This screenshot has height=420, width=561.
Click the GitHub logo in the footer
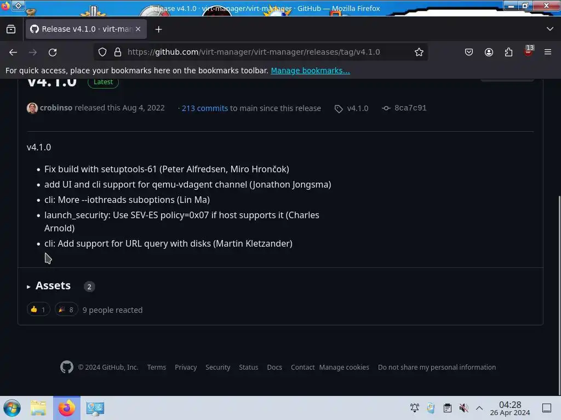pos(66,367)
